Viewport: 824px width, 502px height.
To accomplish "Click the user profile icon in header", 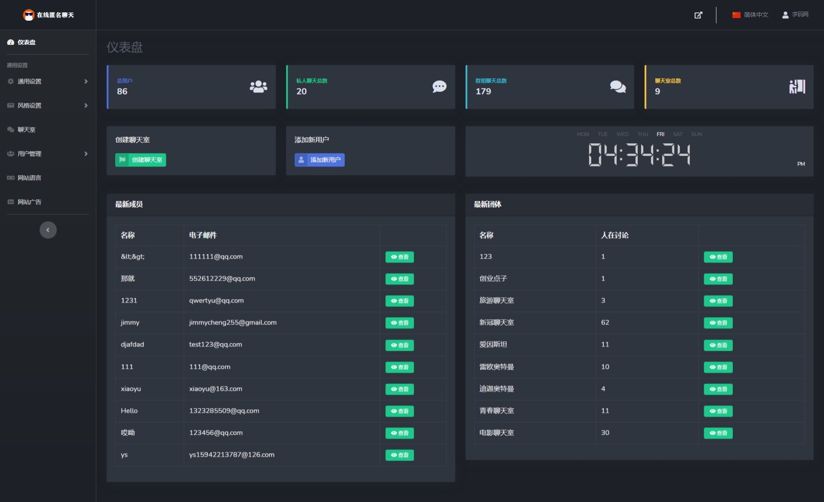I will point(785,15).
